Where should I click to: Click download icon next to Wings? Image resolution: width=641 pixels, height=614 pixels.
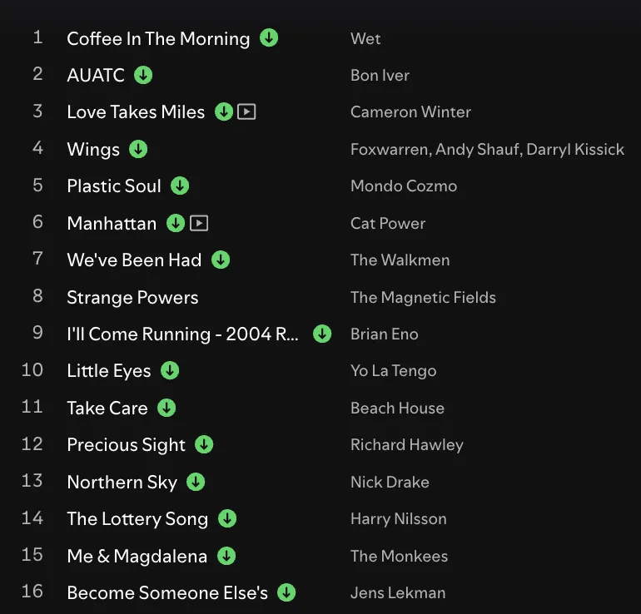[x=138, y=149]
